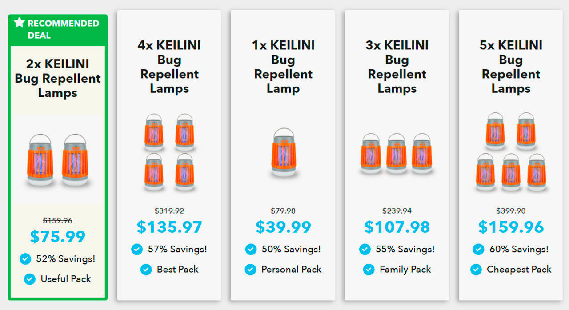Click the five-lamp product image
Viewport: 569px width, 310px height.
(511, 152)
